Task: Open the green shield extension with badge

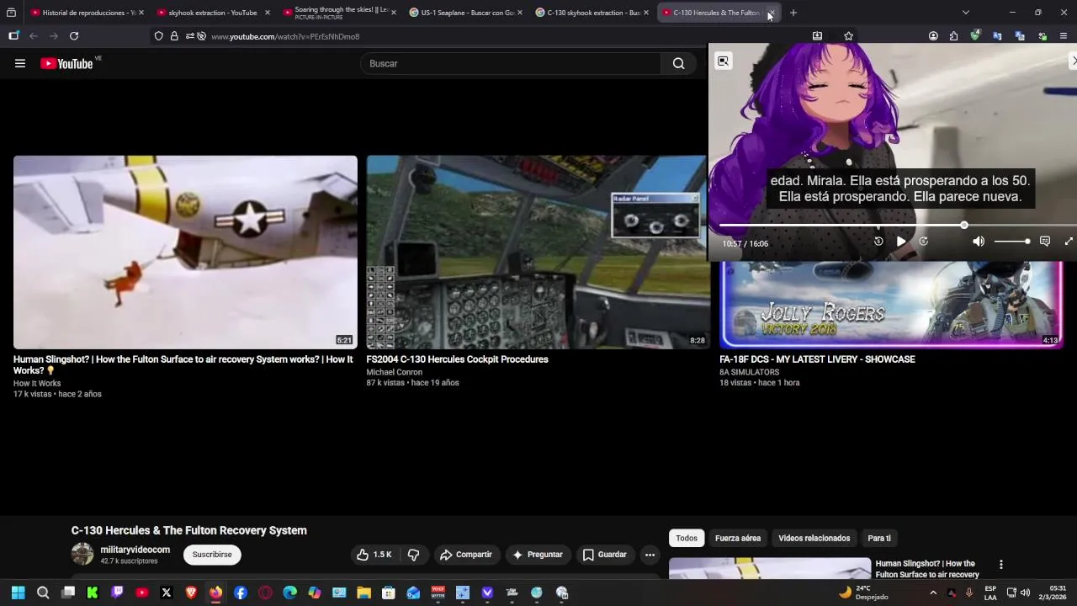Action: pyautogui.click(x=975, y=36)
